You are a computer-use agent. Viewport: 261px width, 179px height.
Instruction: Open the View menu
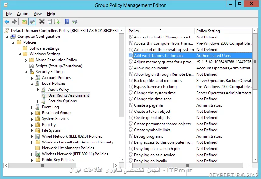click(x=37, y=14)
